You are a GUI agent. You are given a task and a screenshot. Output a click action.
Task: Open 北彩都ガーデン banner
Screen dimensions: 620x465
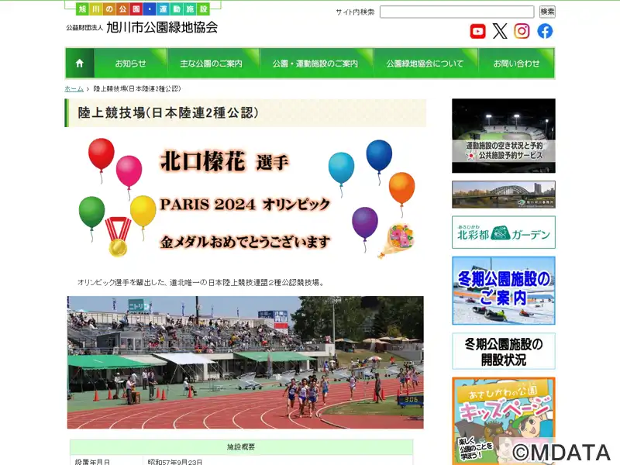pyautogui.click(x=503, y=232)
